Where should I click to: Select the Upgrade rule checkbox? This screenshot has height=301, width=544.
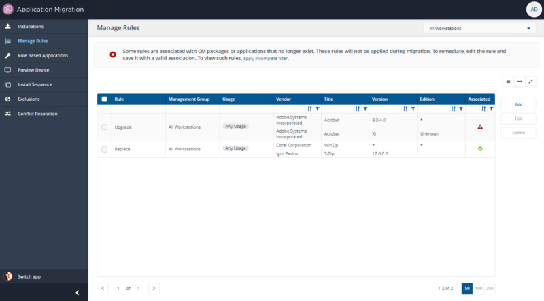coord(104,127)
